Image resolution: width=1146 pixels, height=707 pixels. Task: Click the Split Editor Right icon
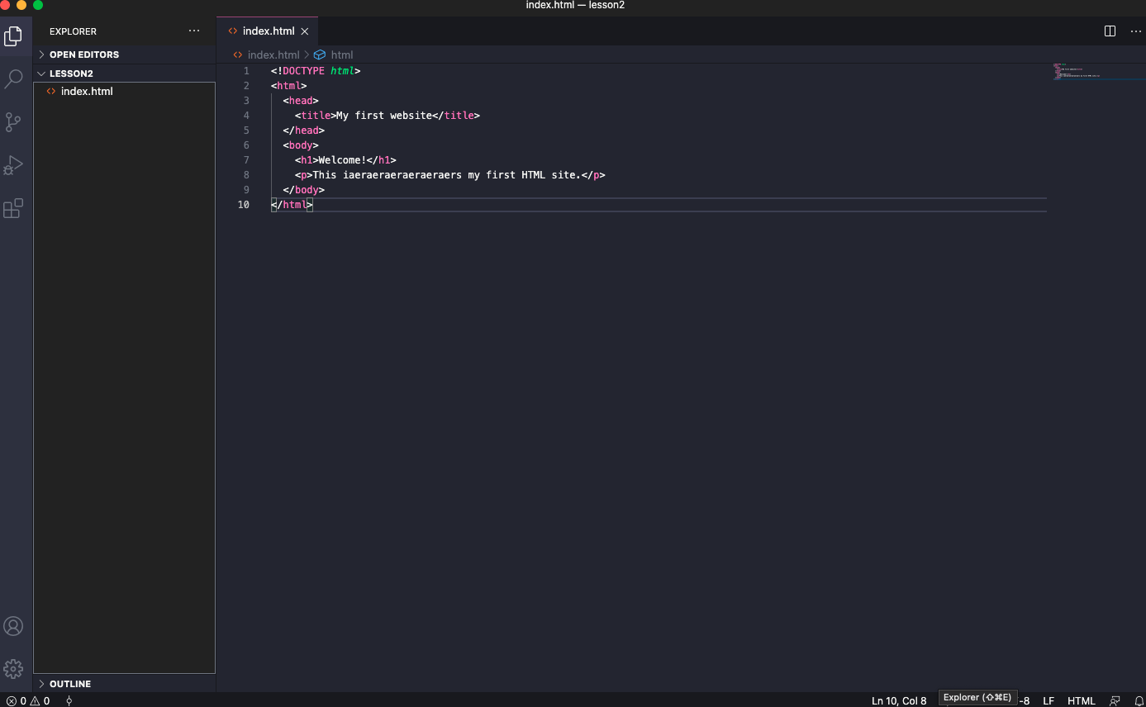click(x=1110, y=31)
